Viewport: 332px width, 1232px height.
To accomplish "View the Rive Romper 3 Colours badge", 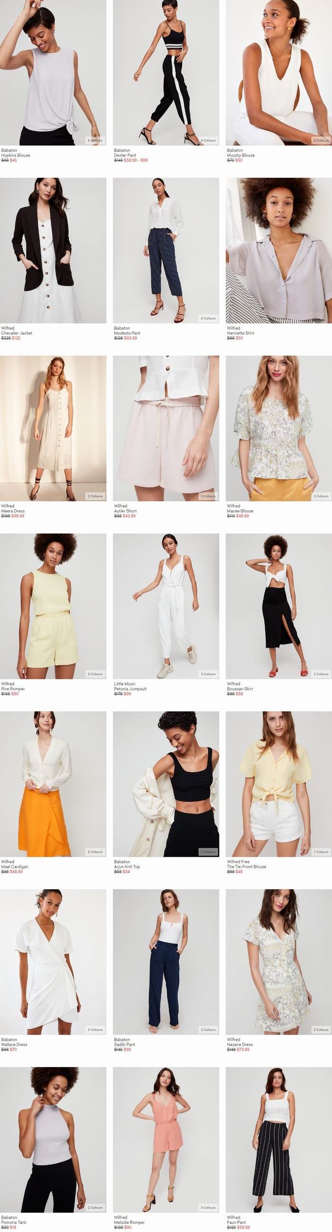I will coord(95,674).
